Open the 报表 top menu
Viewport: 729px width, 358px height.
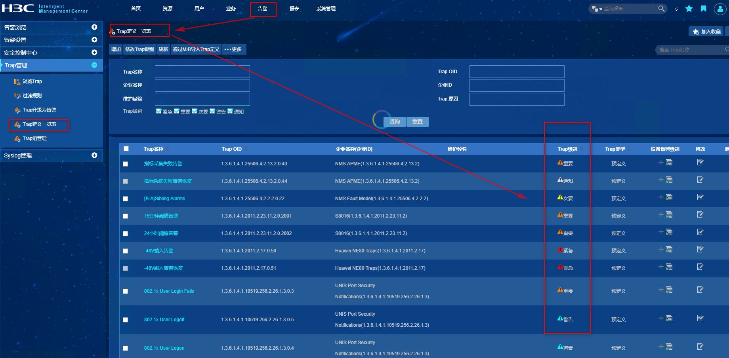pyautogui.click(x=294, y=9)
